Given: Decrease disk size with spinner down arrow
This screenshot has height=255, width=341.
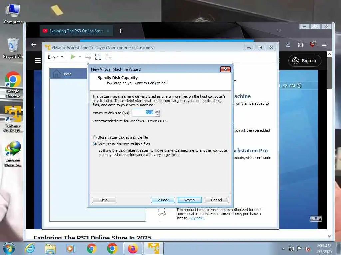Looking at the screenshot, I should click(157, 114).
